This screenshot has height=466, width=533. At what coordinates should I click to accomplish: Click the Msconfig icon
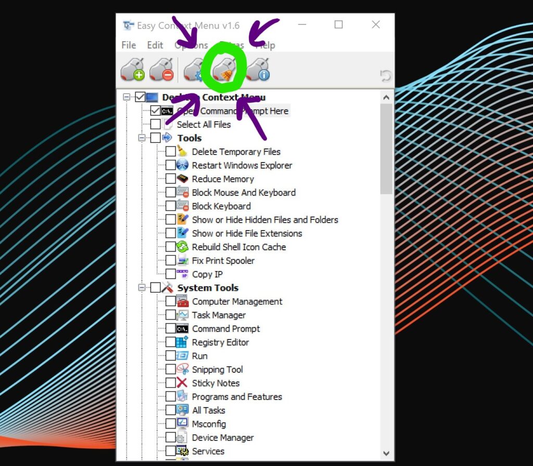click(182, 423)
